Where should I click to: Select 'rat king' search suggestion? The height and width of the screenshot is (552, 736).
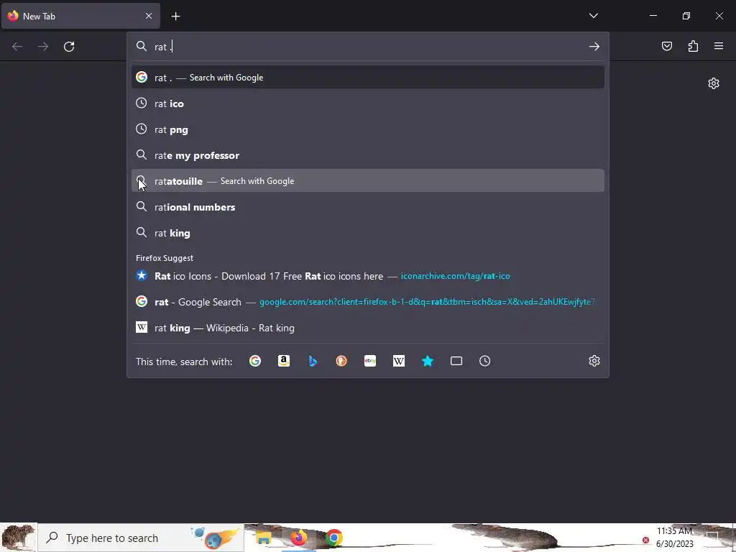[x=368, y=233]
